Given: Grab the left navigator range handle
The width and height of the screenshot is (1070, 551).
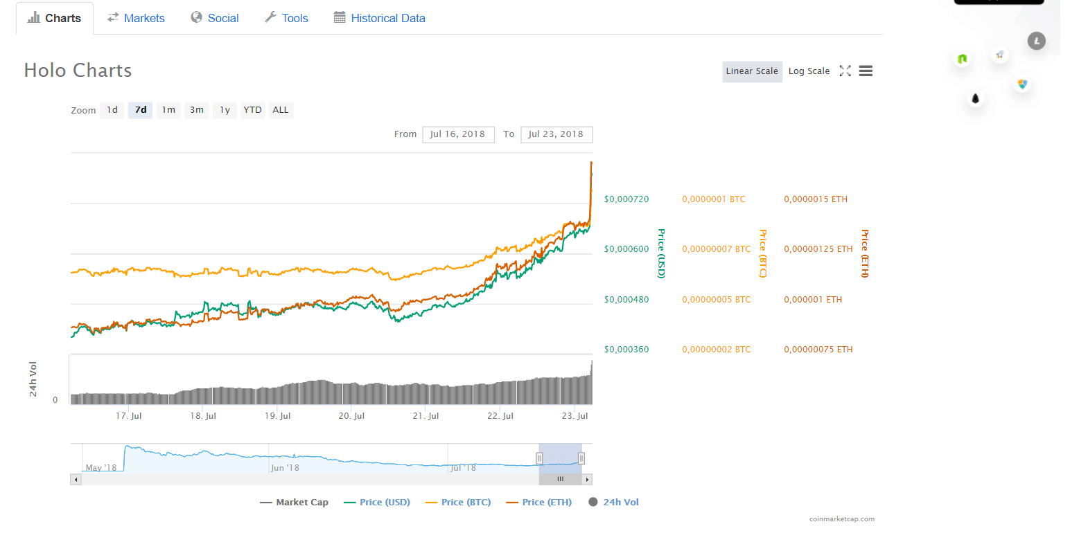Looking at the screenshot, I should 539,458.
